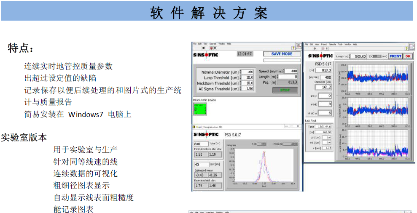
Task: Click the Lump Threshold stepper arrows
Action: (241, 77)
